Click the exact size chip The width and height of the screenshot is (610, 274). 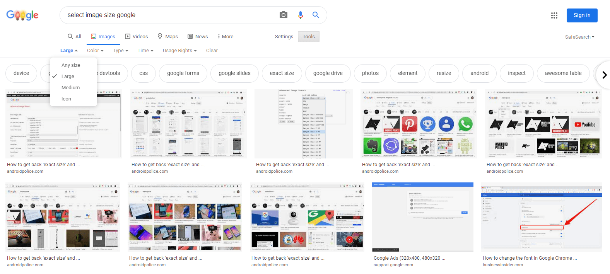point(282,73)
